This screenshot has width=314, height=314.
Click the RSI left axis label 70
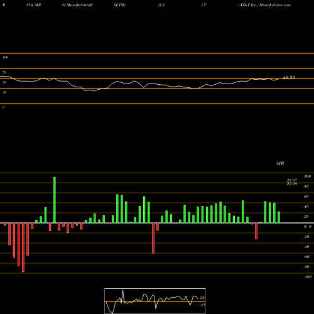pyautogui.click(x=4, y=72)
